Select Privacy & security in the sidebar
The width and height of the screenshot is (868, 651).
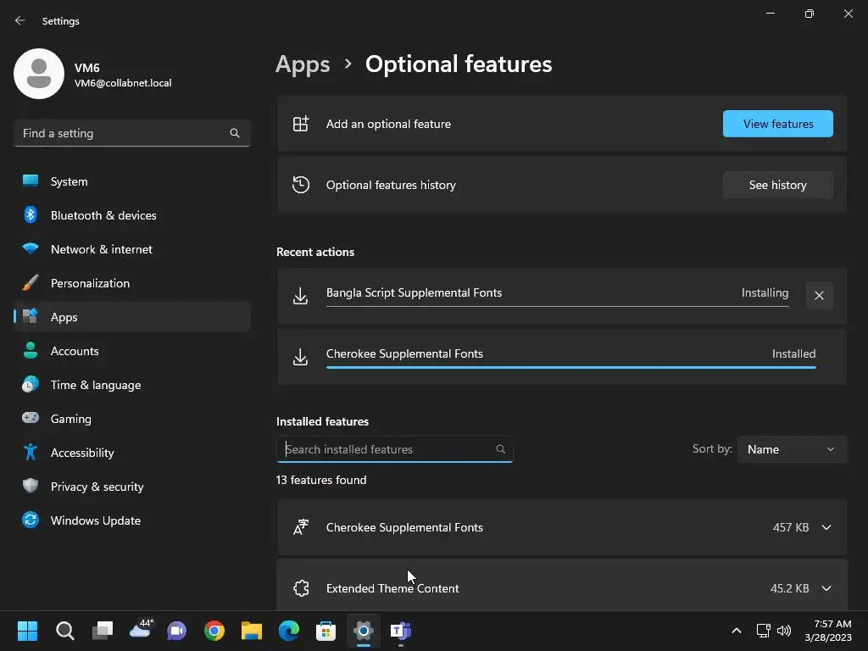pos(97,487)
